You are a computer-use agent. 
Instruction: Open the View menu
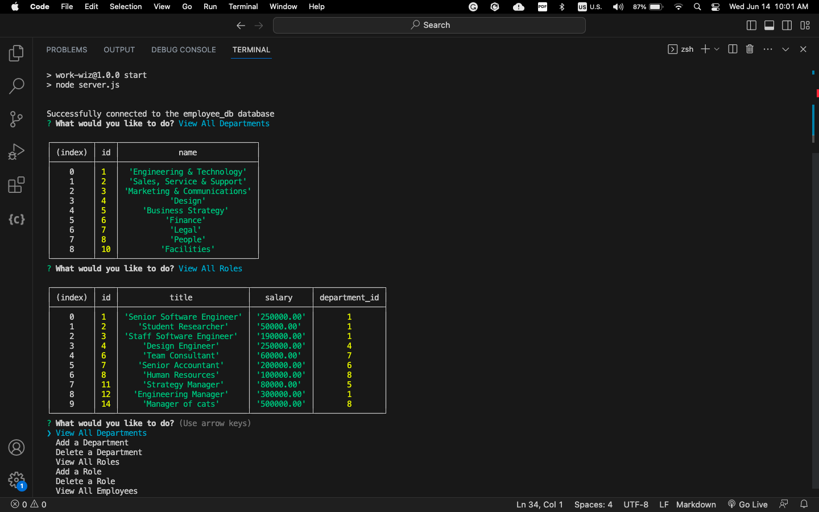(x=162, y=7)
